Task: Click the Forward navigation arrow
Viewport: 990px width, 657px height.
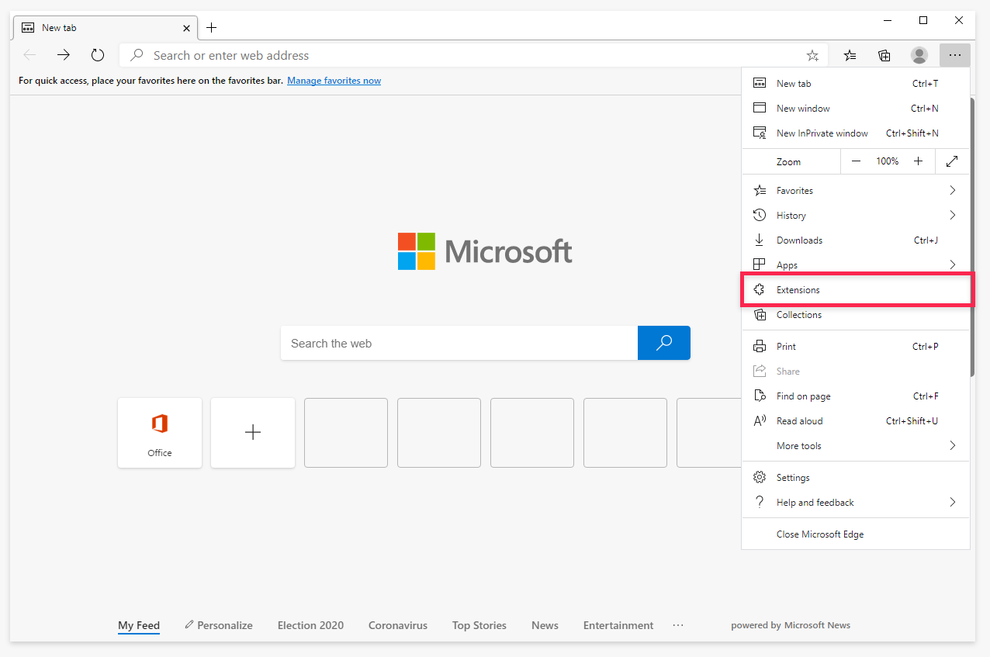Action: click(64, 55)
